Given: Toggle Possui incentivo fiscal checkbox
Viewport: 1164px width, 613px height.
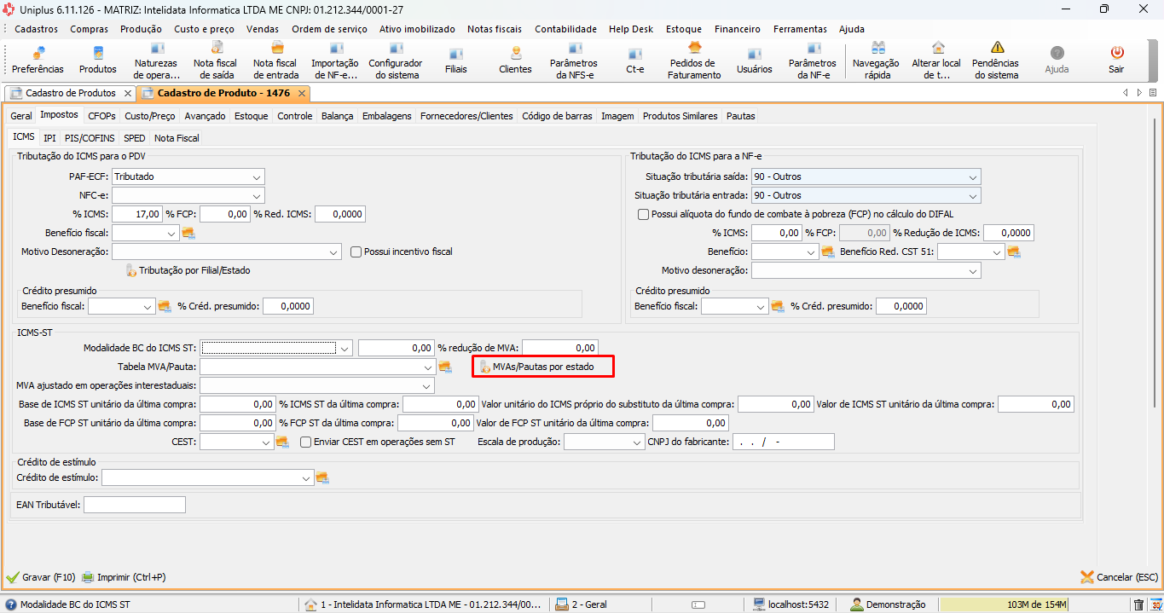Looking at the screenshot, I should coord(357,252).
